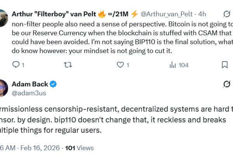Click Adam Back's blue verified badge

54,84
